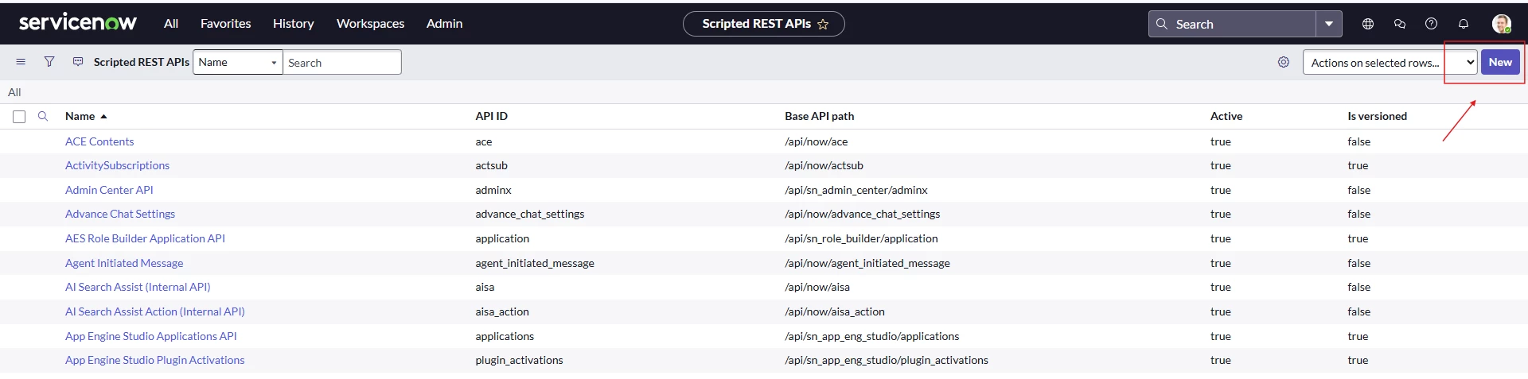Click the path '/api/now/ace'

tap(816, 141)
